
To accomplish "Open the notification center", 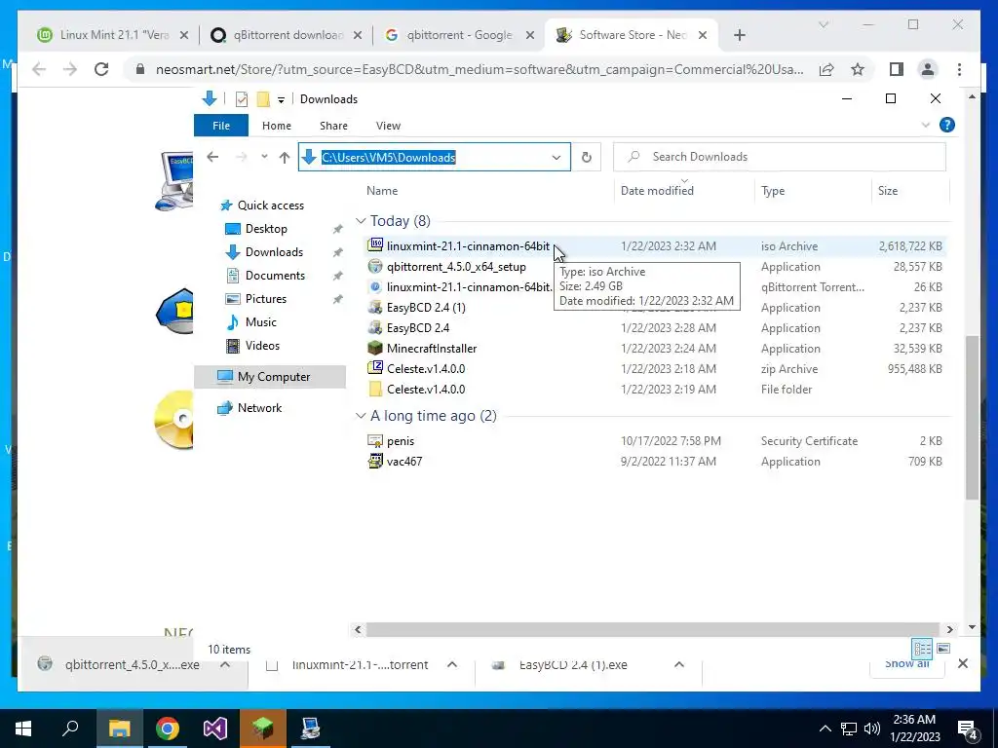I will tap(968, 729).
